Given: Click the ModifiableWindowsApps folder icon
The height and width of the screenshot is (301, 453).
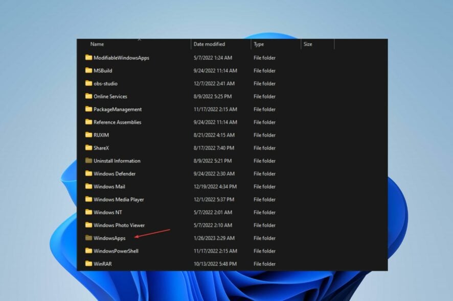Looking at the screenshot, I should [88, 57].
